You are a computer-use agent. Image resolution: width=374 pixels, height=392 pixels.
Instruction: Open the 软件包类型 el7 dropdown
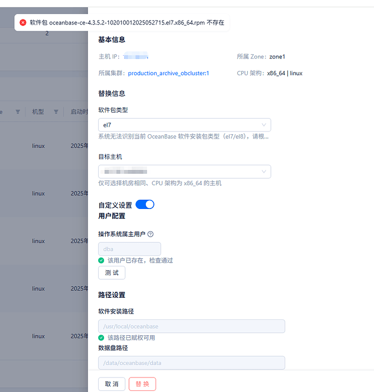tap(184, 125)
